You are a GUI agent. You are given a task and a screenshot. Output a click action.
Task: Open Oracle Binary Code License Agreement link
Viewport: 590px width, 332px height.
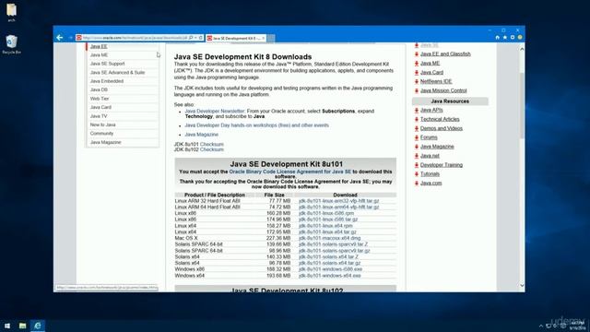click(x=290, y=172)
